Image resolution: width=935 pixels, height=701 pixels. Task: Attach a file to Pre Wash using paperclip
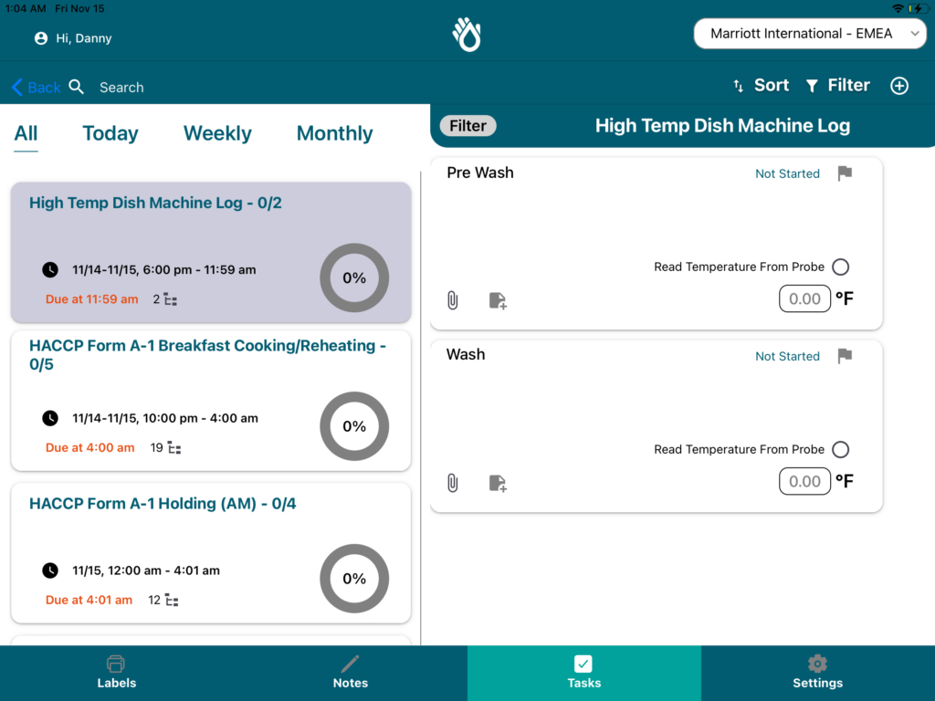tap(452, 300)
